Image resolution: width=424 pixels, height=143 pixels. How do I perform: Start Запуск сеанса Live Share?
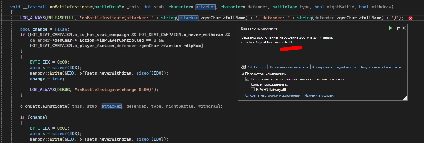point(380,67)
